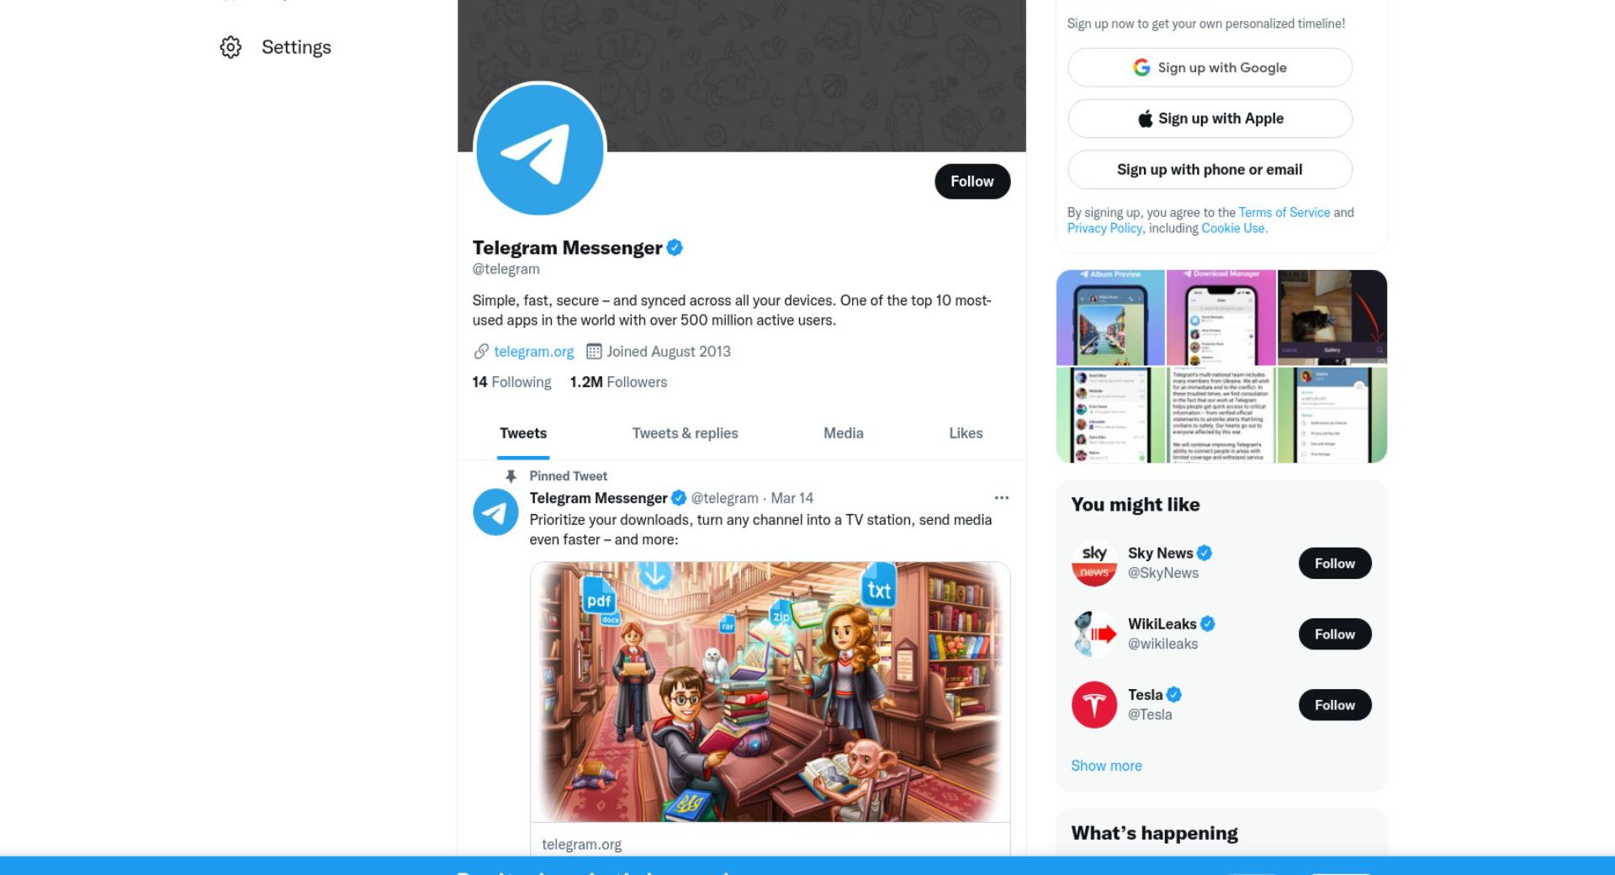The image size is (1615, 875).
Task: Open the pinned tweet's three-dot menu
Action: point(1001,498)
